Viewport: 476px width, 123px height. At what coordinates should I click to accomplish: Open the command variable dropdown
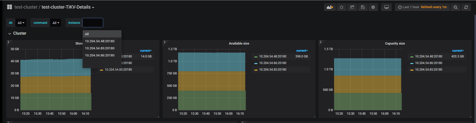pyautogui.click(x=56, y=23)
